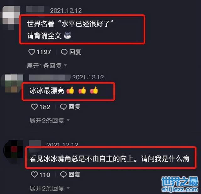Click 回复 text under second comment
The image size is (201, 194).
74,107
